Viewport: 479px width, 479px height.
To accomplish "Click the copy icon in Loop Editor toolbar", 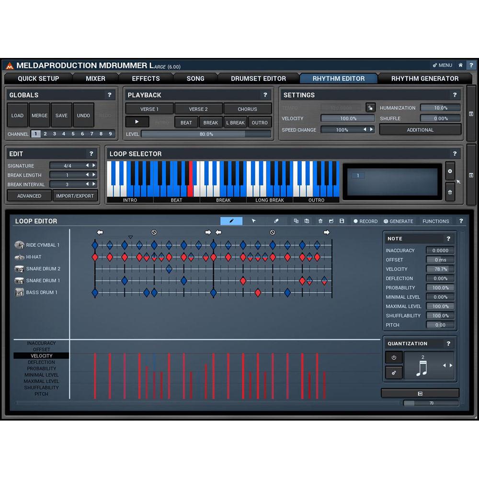I will [x=296, y=221].
